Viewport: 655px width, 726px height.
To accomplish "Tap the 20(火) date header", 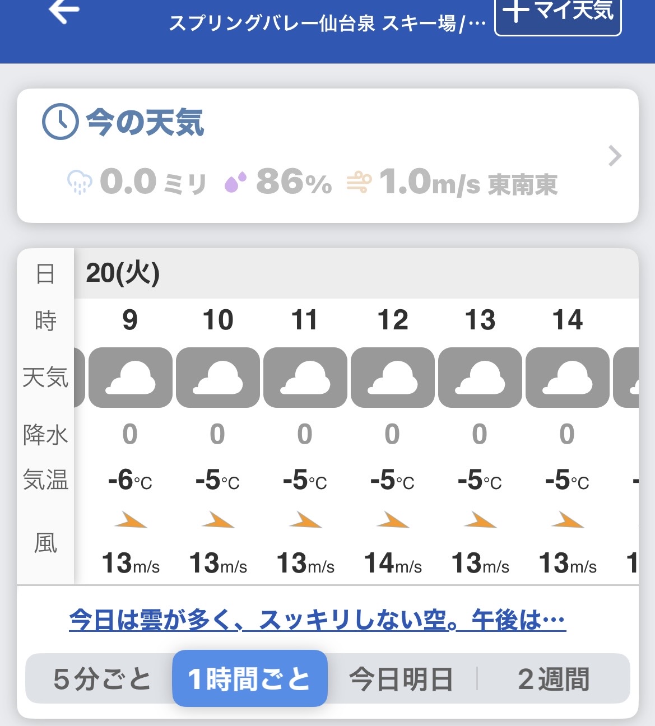I will 123,273.
